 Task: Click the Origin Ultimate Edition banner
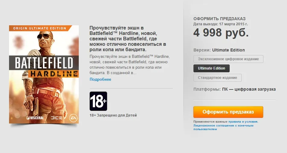pos(40,28)
